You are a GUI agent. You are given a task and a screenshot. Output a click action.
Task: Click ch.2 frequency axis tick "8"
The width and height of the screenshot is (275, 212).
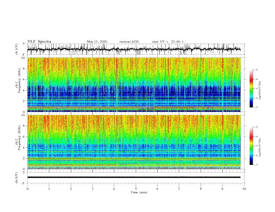tap(24, 126)
